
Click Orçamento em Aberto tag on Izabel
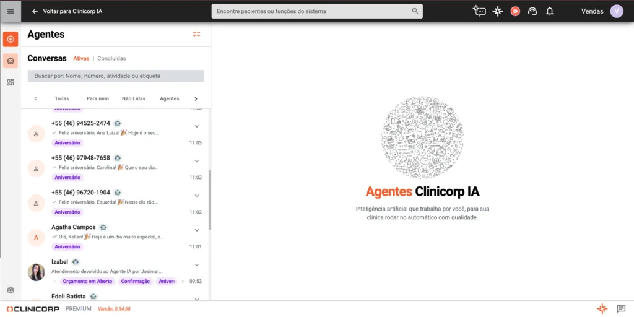[87, 282]
